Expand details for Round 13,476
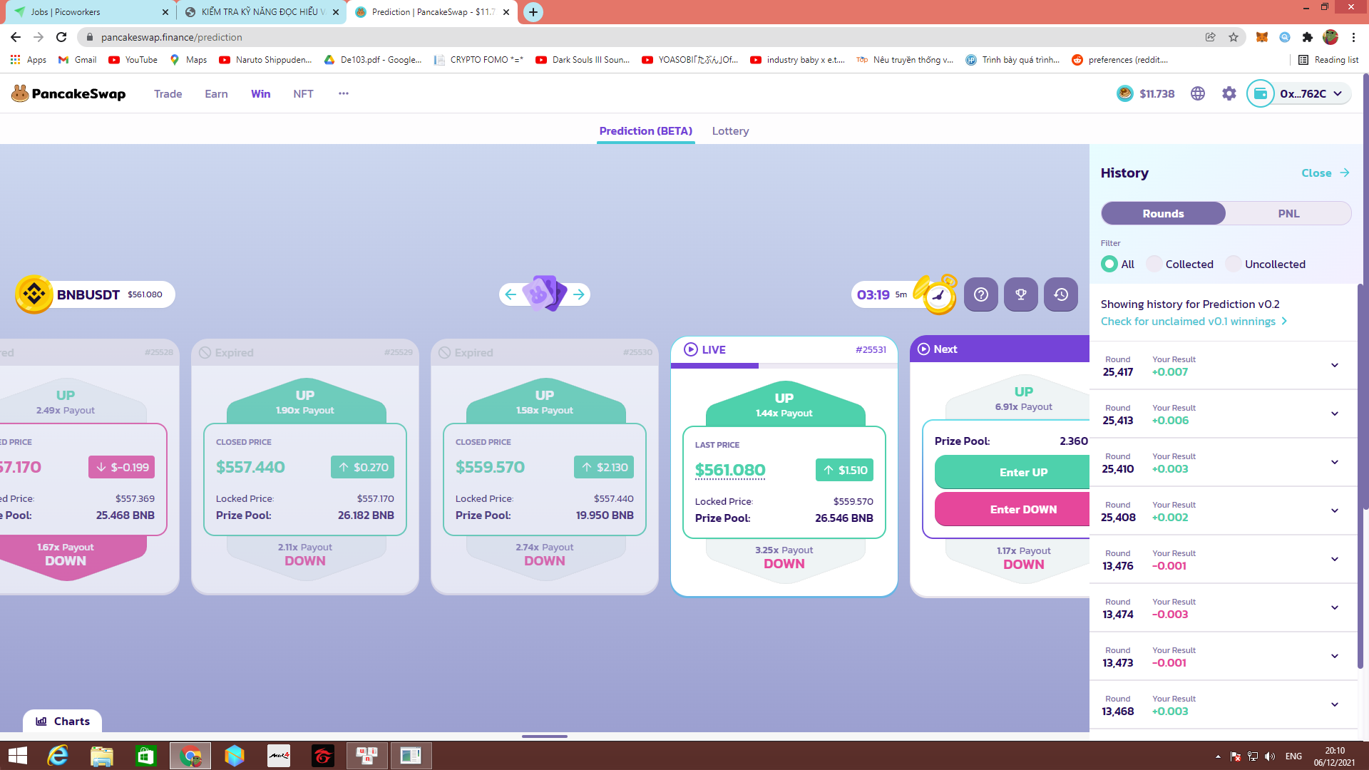1369x770 pixels. pos(1335,559)
